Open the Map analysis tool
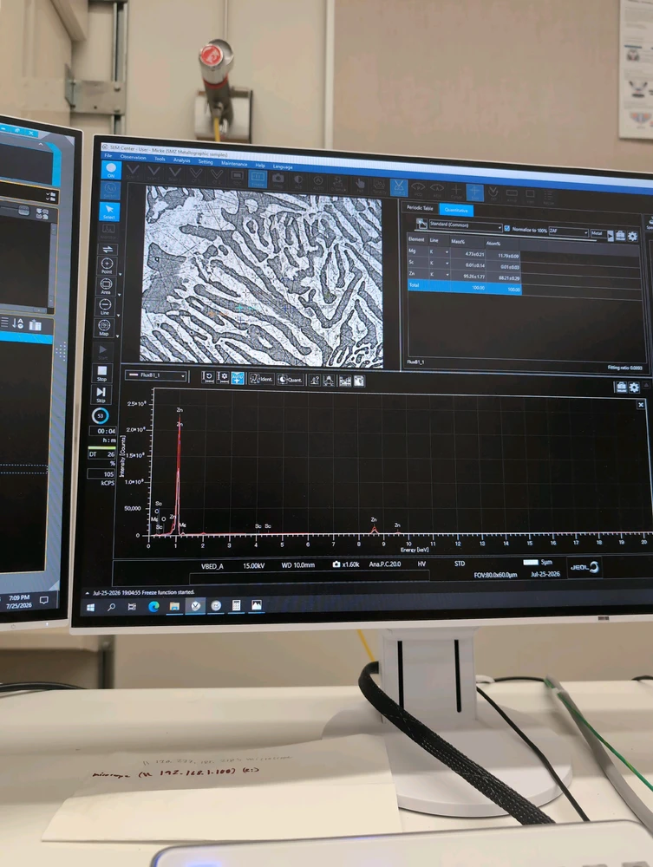 104,328
